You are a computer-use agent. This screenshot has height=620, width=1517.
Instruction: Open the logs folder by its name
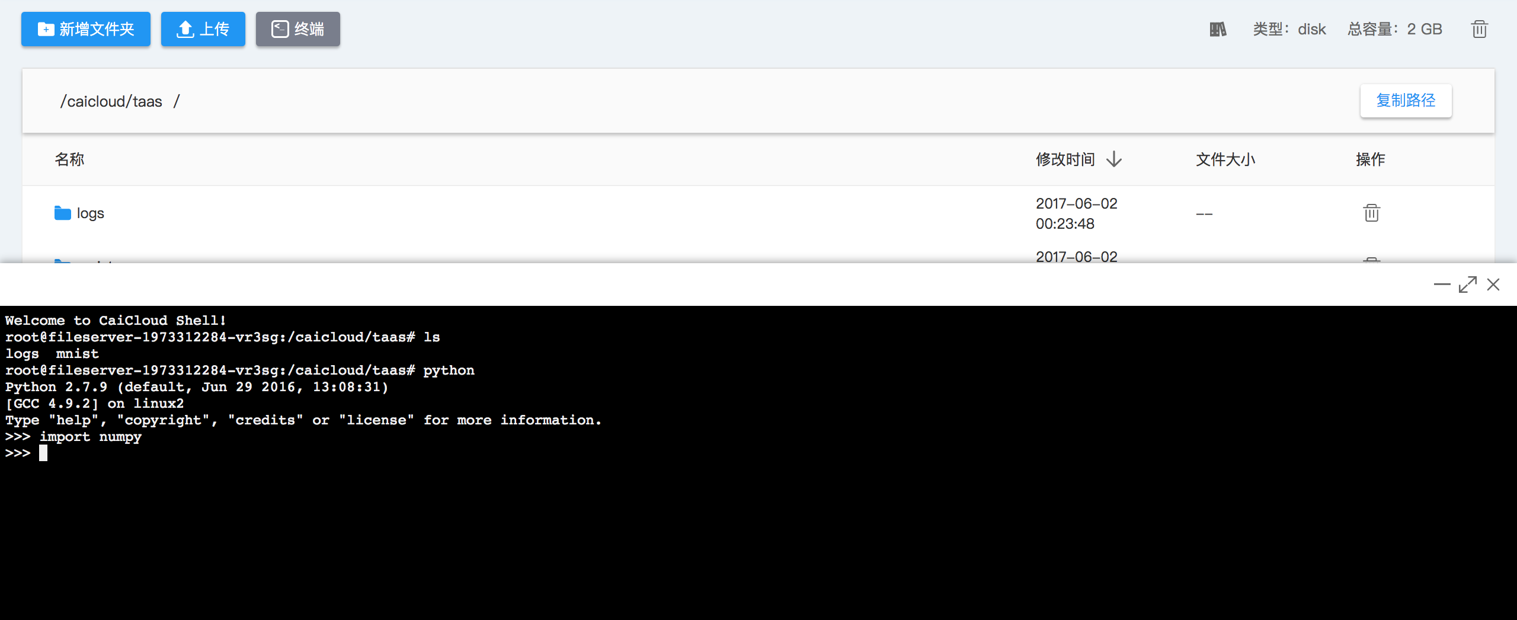click(x=90, y=213)
